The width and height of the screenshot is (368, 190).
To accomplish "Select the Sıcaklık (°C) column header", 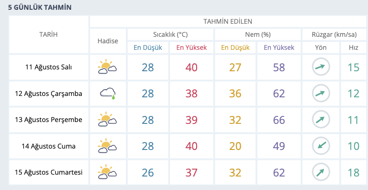I will click(171, 34).
